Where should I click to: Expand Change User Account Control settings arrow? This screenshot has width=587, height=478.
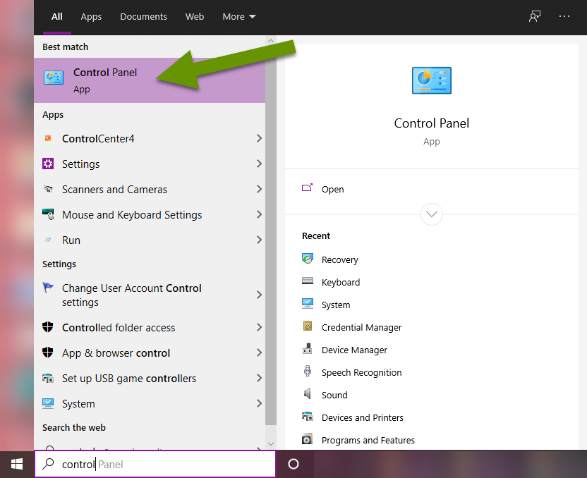(259, 295)
